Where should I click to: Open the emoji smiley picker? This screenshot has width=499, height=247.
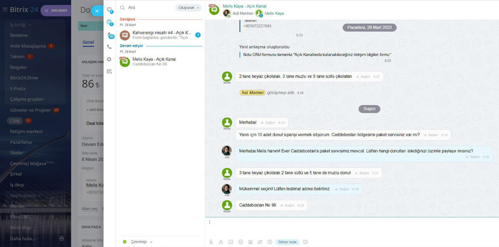click(241, 242)
